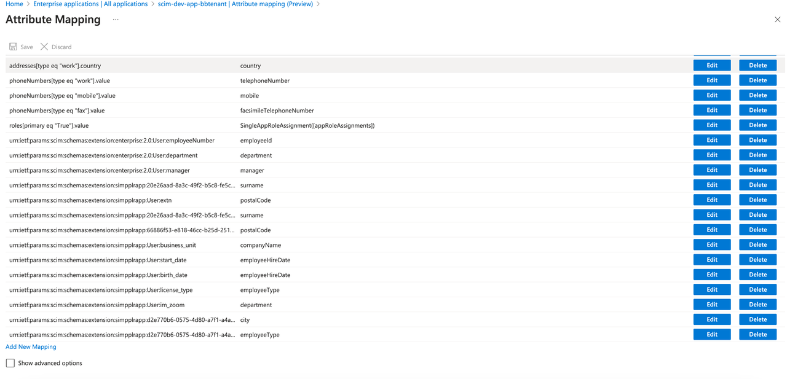Delete the companyName business_unit mapping
The image size is (787, 379).
[x=757, y=245]
